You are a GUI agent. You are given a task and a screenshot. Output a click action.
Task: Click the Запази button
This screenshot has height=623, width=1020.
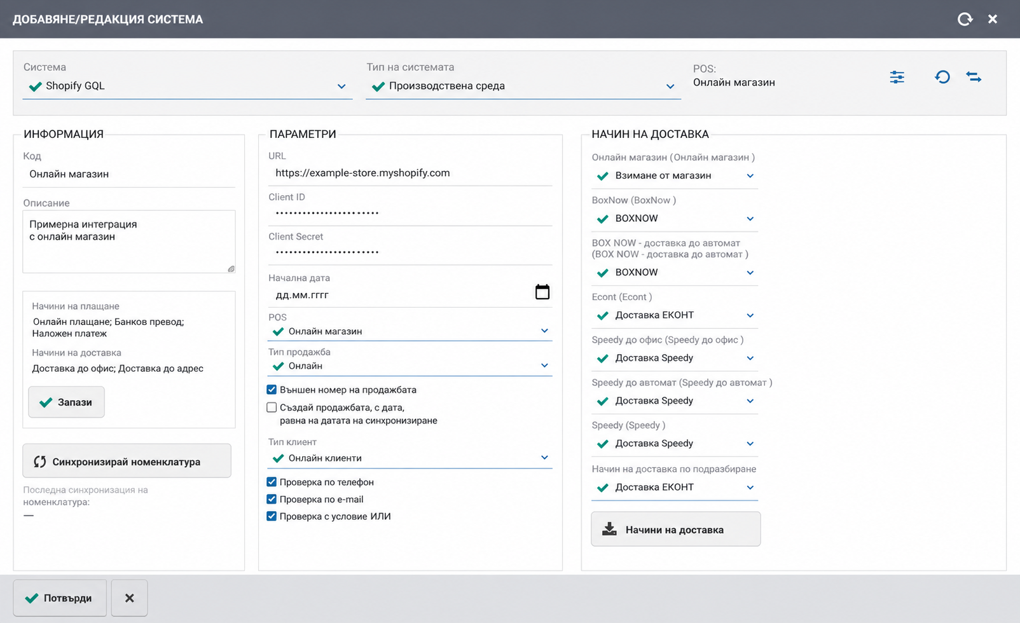(x=66, y=402)
